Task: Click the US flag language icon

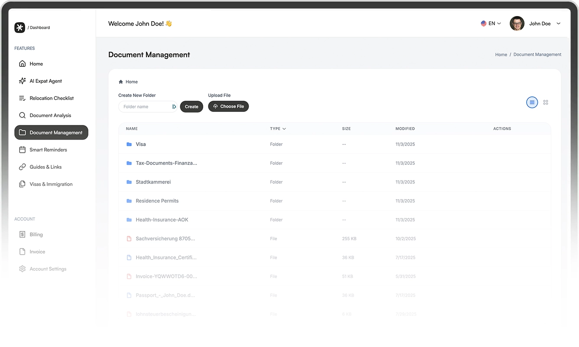Action: 484,23
